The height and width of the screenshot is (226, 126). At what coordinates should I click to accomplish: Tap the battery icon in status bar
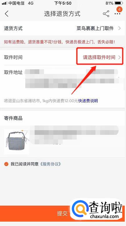tap(119, 3)
